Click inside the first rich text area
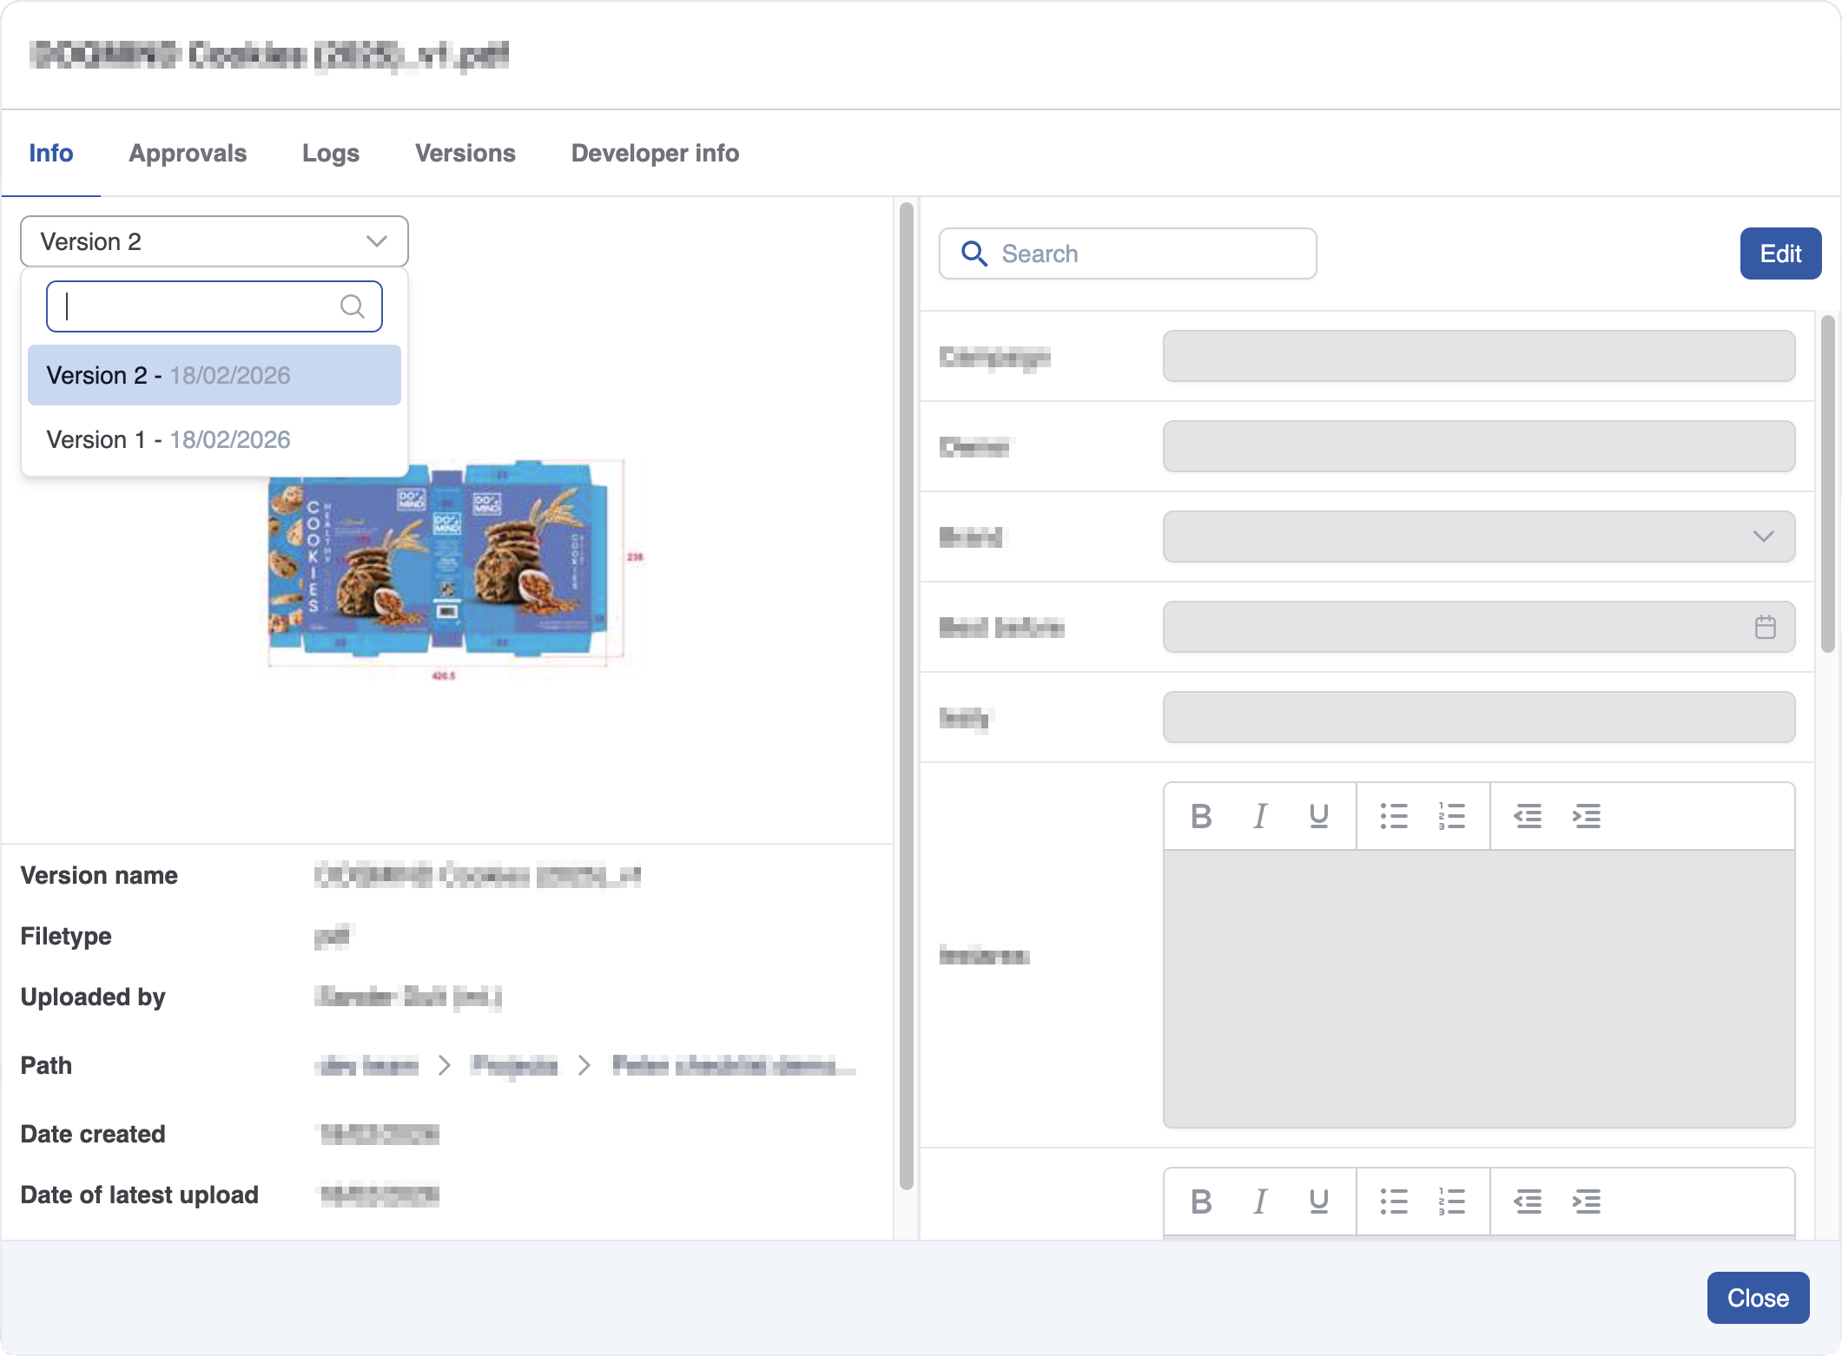1842x1356 pixels. (x=1479, y=989)
